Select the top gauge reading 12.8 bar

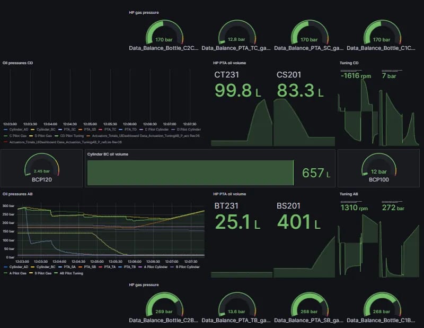(236, 33)
